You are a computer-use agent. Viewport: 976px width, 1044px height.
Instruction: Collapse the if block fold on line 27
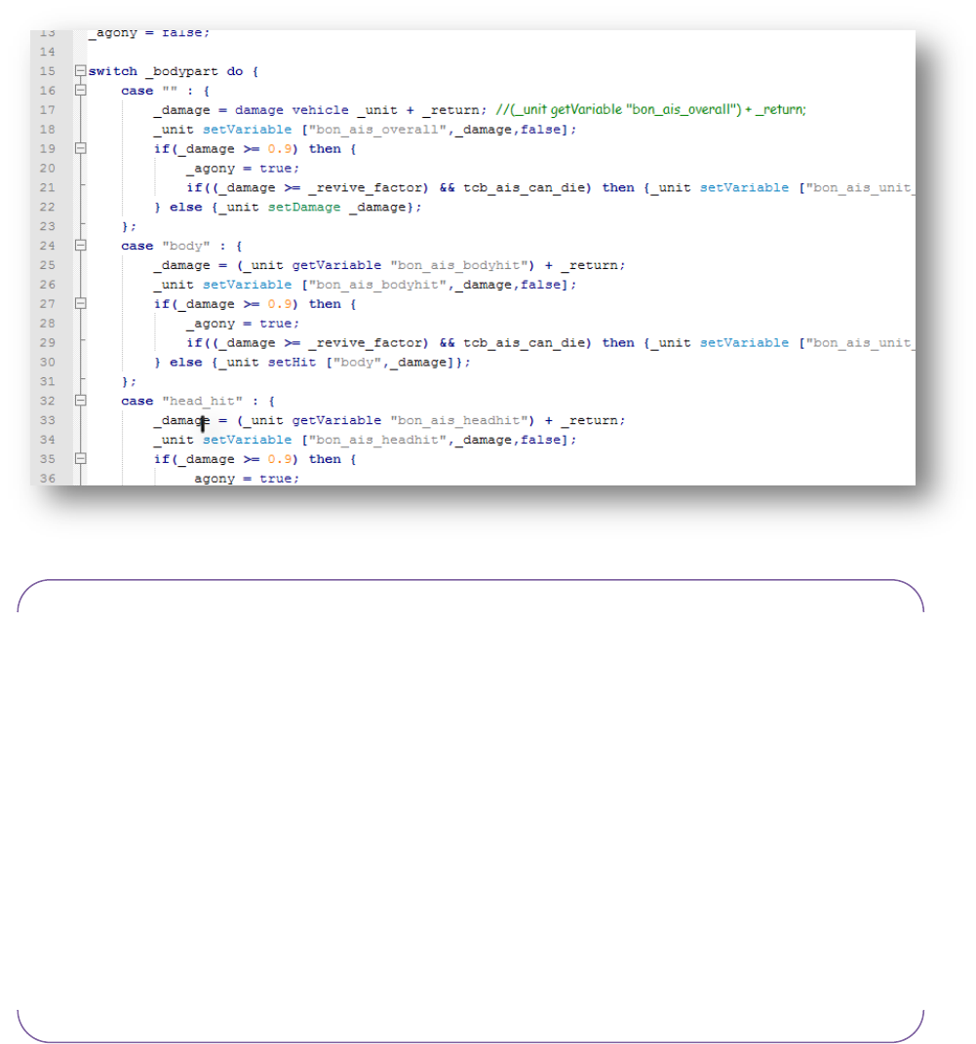[81, 303]
